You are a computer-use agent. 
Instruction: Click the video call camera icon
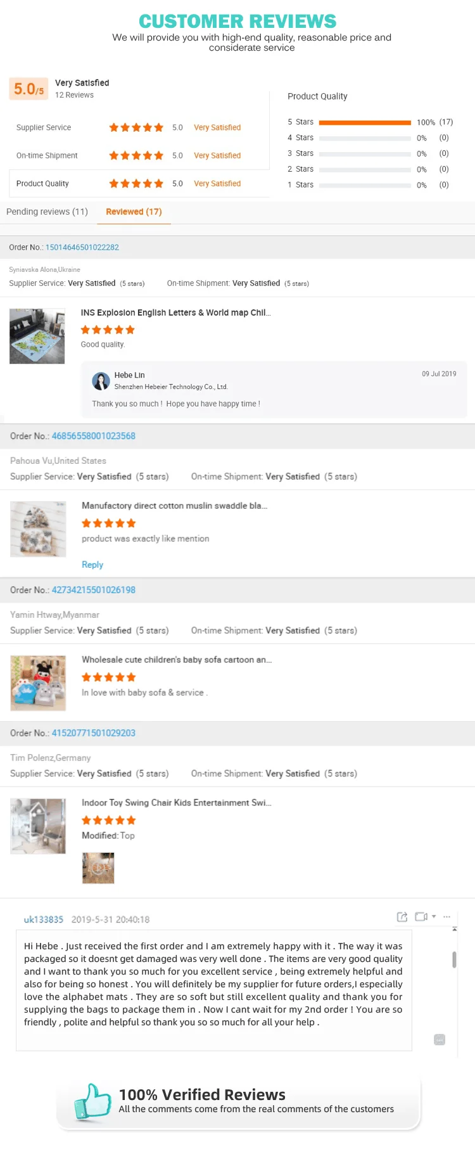421,917
